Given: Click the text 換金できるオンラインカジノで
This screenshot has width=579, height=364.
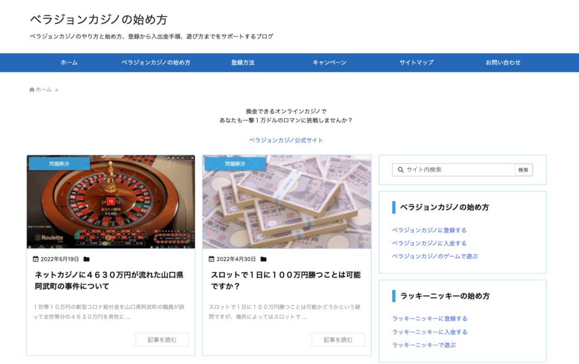Looking at the screenshot, I should pos(286,111).
